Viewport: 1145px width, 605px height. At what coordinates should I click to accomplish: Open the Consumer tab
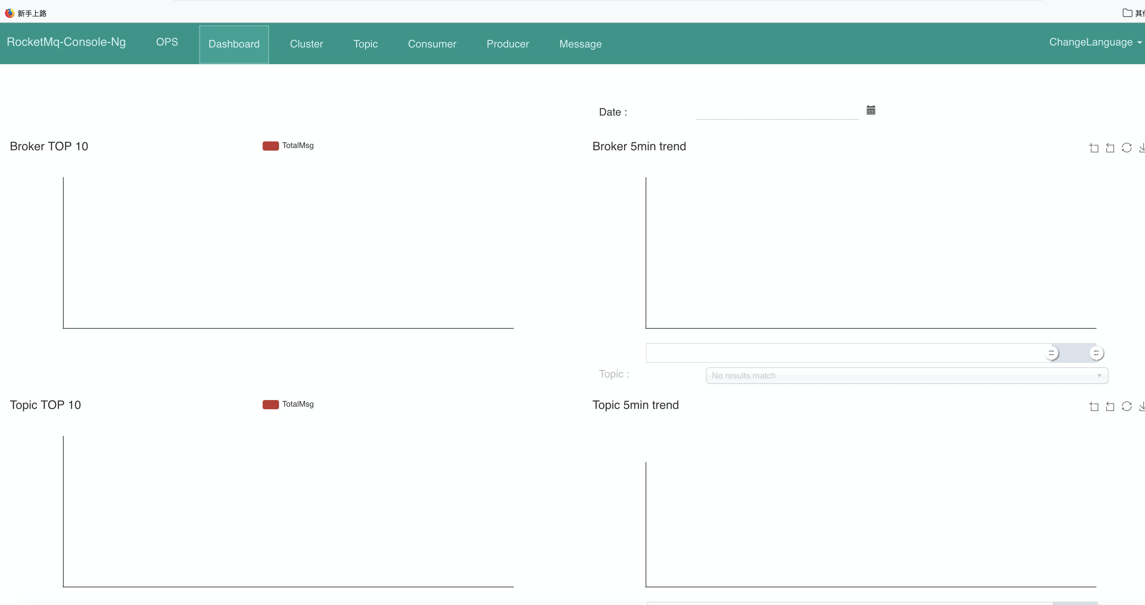(432, 44)
